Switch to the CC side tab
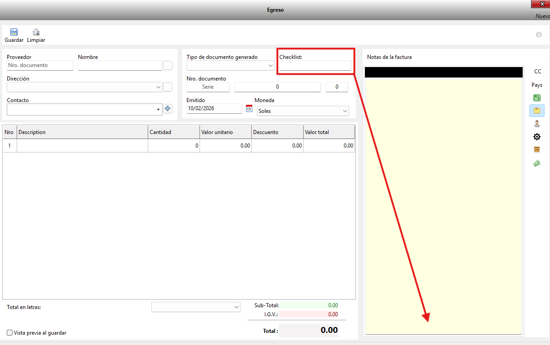Screen dimensions: 550x345 (537, 72)
